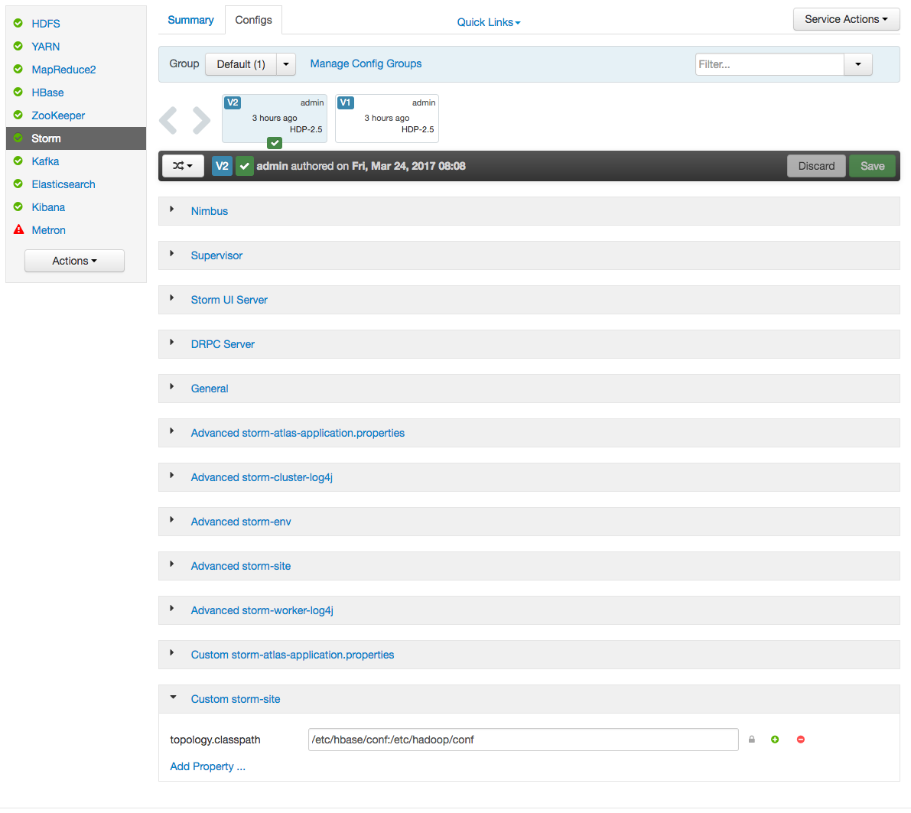This screenshot has height=813, width=911.
Task: Select the V2 config version box
Action: pos(274,118)
